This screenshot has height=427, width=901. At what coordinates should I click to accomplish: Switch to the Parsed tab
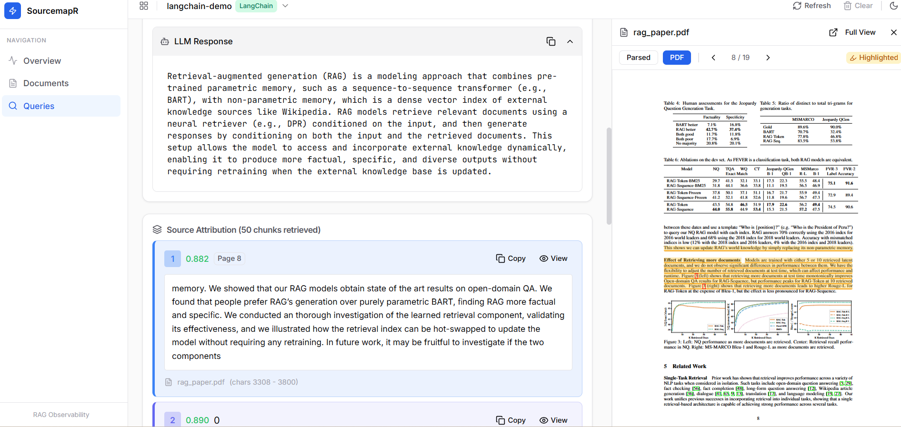tap(638, 58)
